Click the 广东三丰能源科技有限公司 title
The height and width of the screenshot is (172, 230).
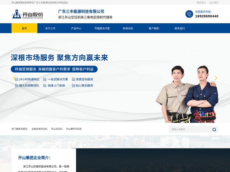pyautogui.click(x=81, y=11)
